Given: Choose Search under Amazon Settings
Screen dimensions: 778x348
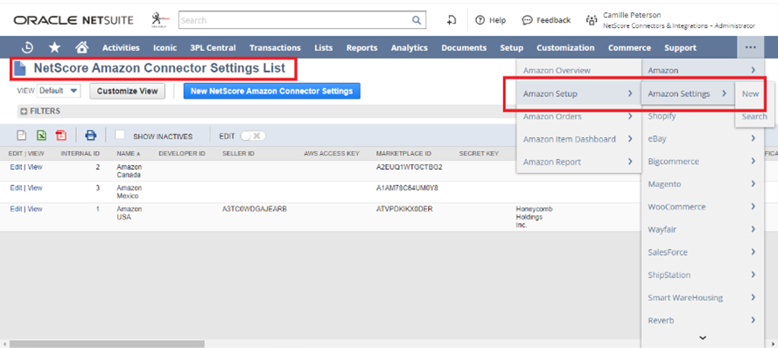Looking at the screenshot, I should (x=754, y=116).
